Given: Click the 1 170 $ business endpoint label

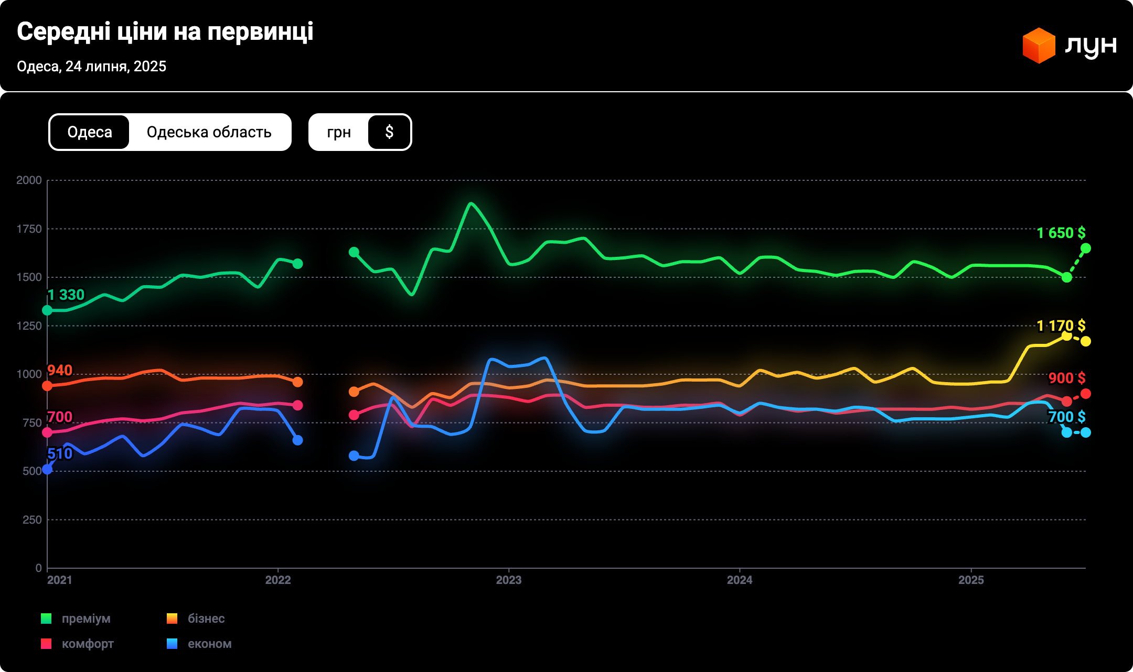Looking at the screenshot, I should tap(1061, 326).
